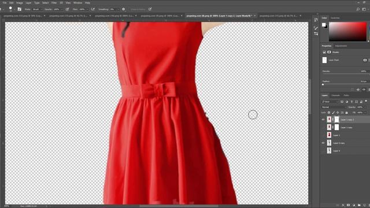Open Normal blend mode dropdown
Viewport: 370px width, 208px height.
point(334,107)
